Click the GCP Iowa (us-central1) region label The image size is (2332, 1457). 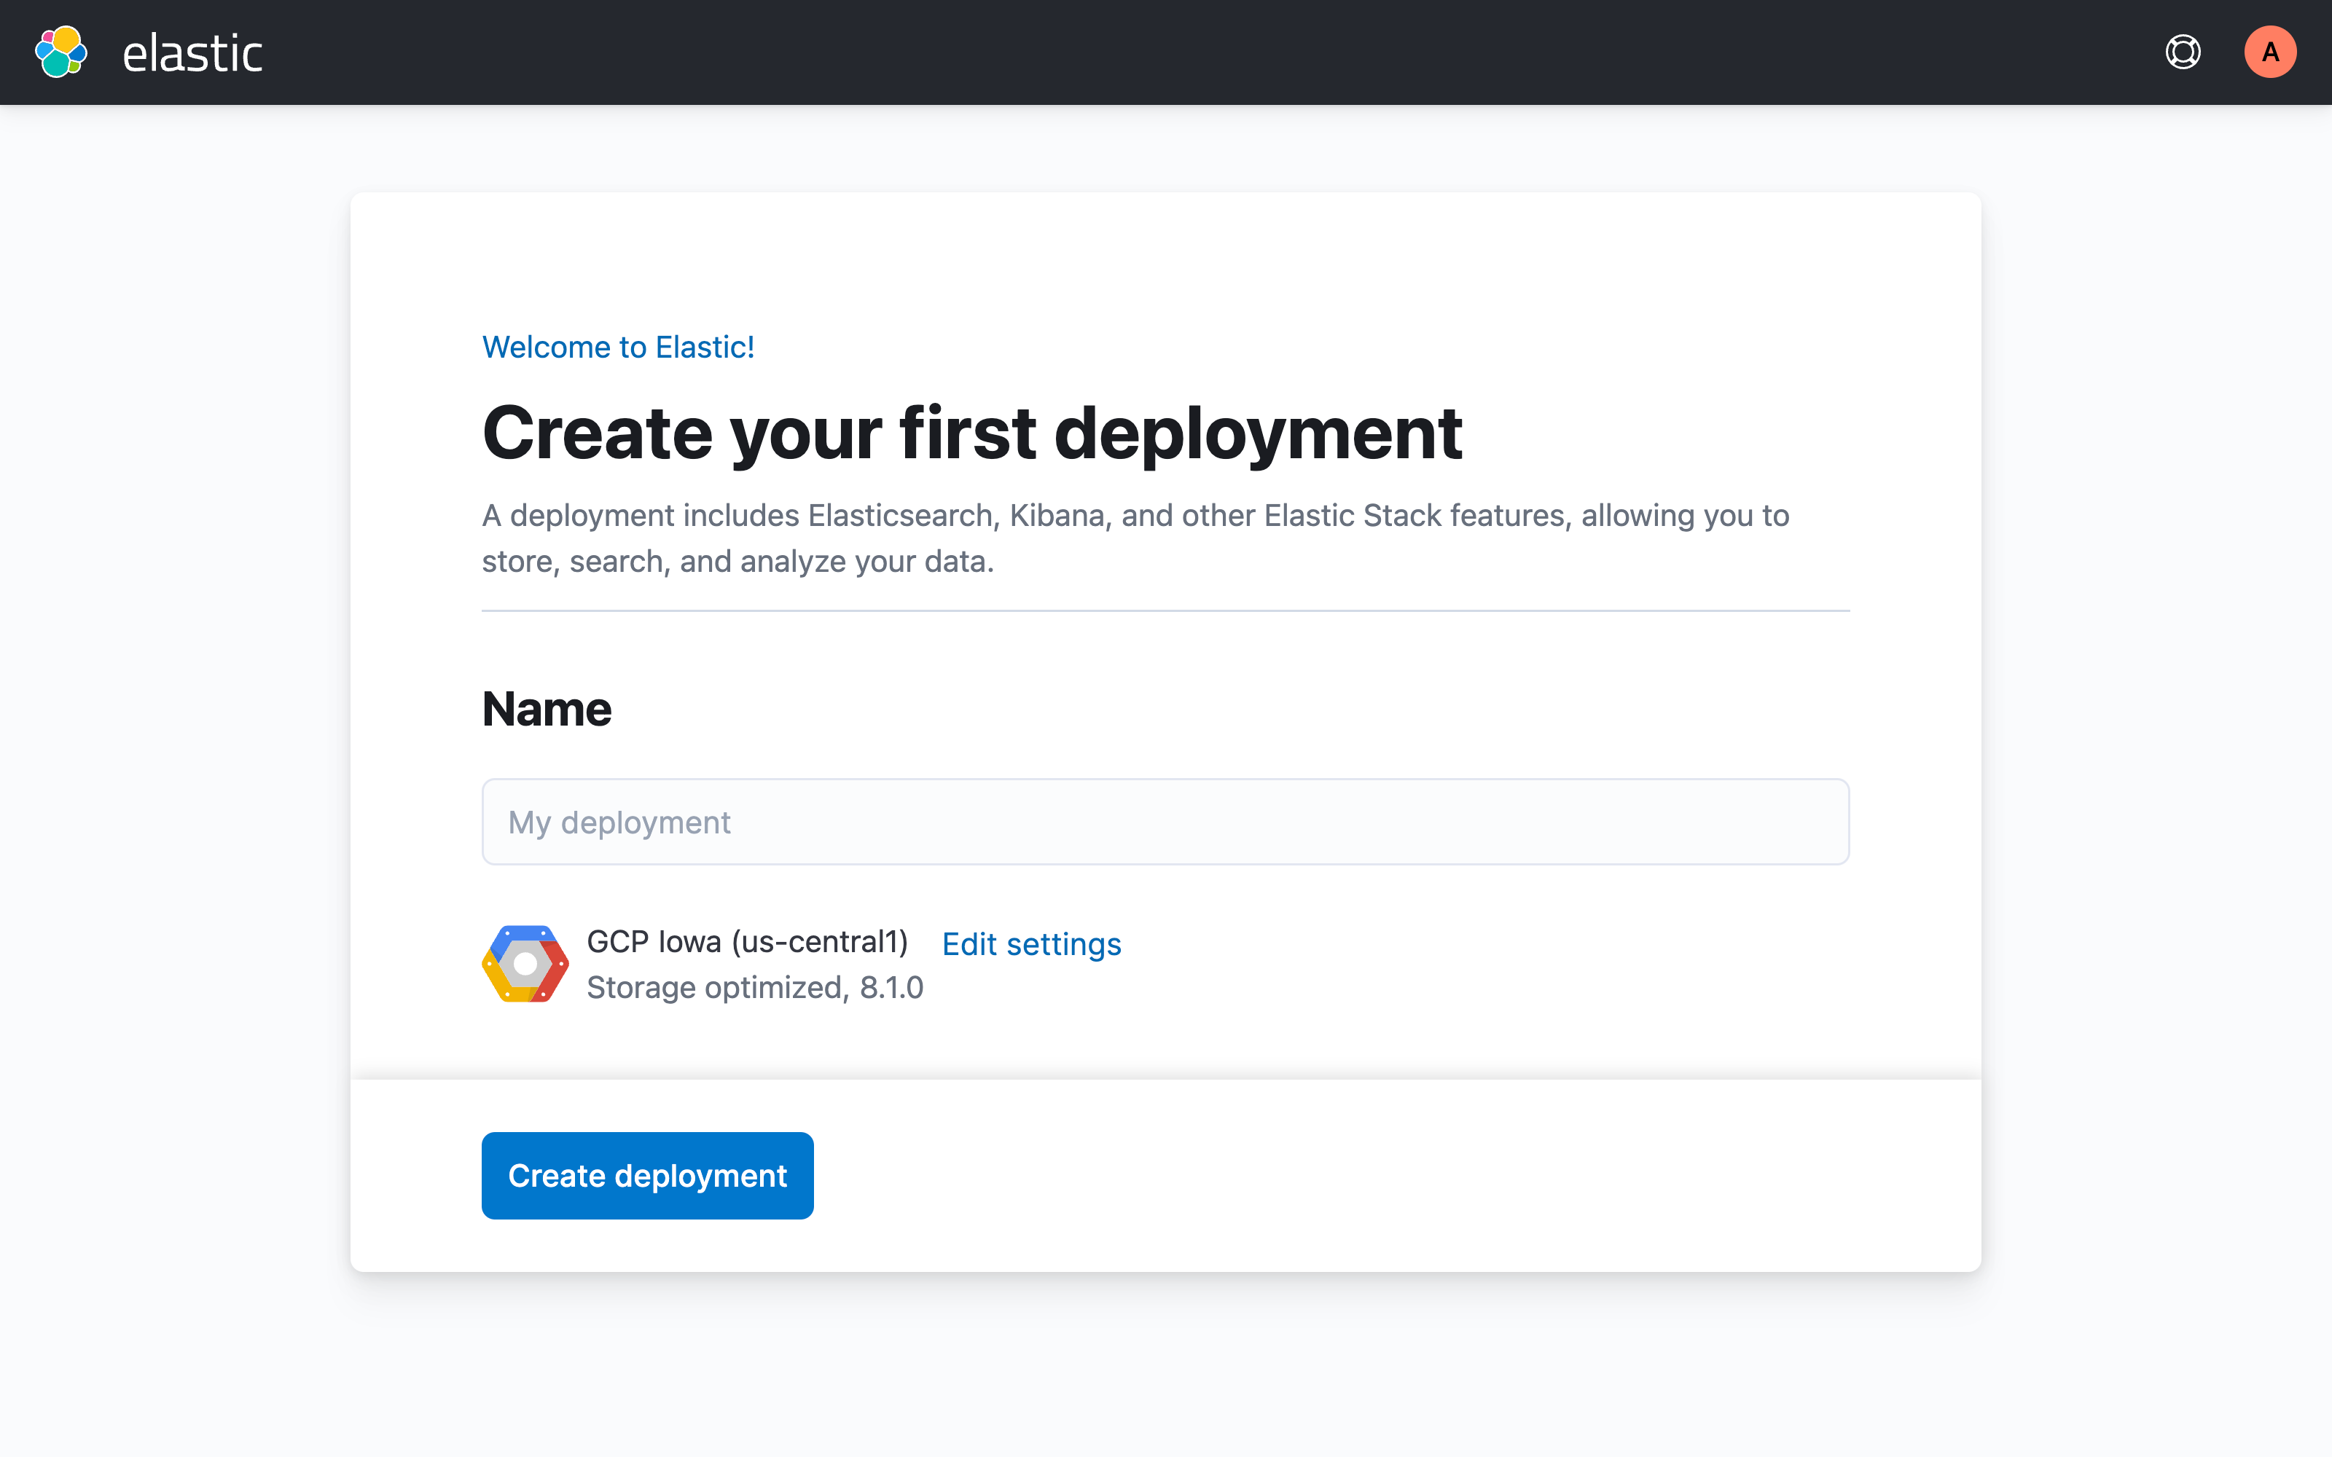point(747,941)
